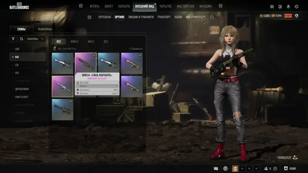Expand the ДРОБОВИК weapon category
Screen dimensions: 308x173
pyautogui.click(x=22, y=89)
